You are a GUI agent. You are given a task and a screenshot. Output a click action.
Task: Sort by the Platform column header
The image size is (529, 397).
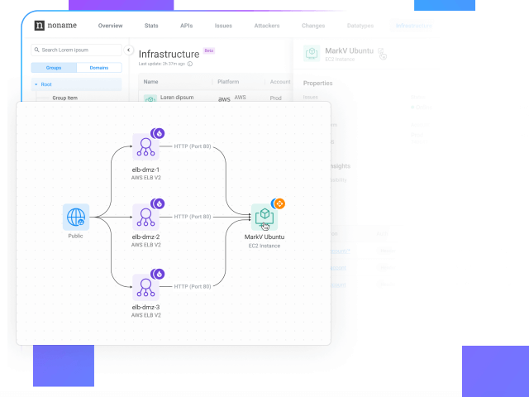coord(228,82)
